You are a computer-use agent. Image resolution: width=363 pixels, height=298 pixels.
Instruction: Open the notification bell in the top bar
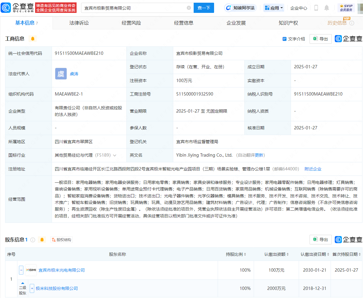point(327,8)
